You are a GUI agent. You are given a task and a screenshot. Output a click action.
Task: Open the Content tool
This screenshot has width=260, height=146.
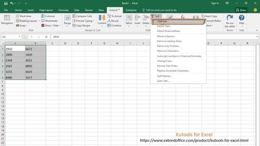tap(102, 21)
